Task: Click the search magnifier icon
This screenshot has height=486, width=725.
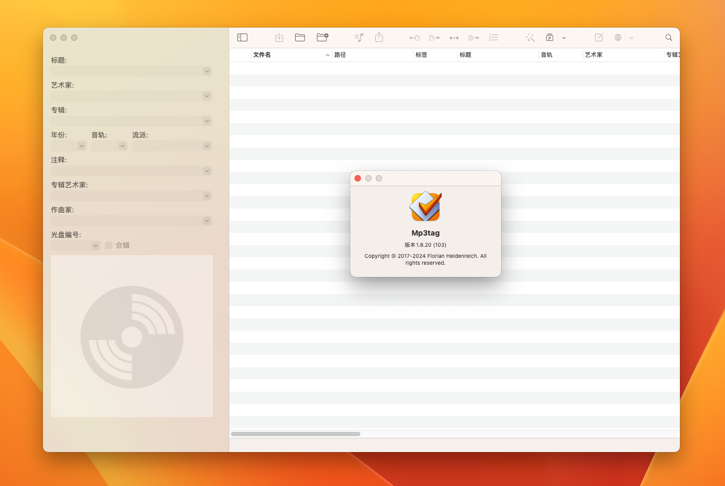Action: tap(669, 38)
